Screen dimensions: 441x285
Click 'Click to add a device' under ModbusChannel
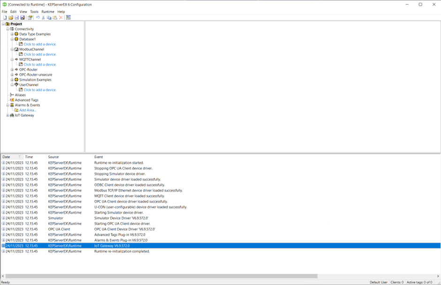point(40,54)
